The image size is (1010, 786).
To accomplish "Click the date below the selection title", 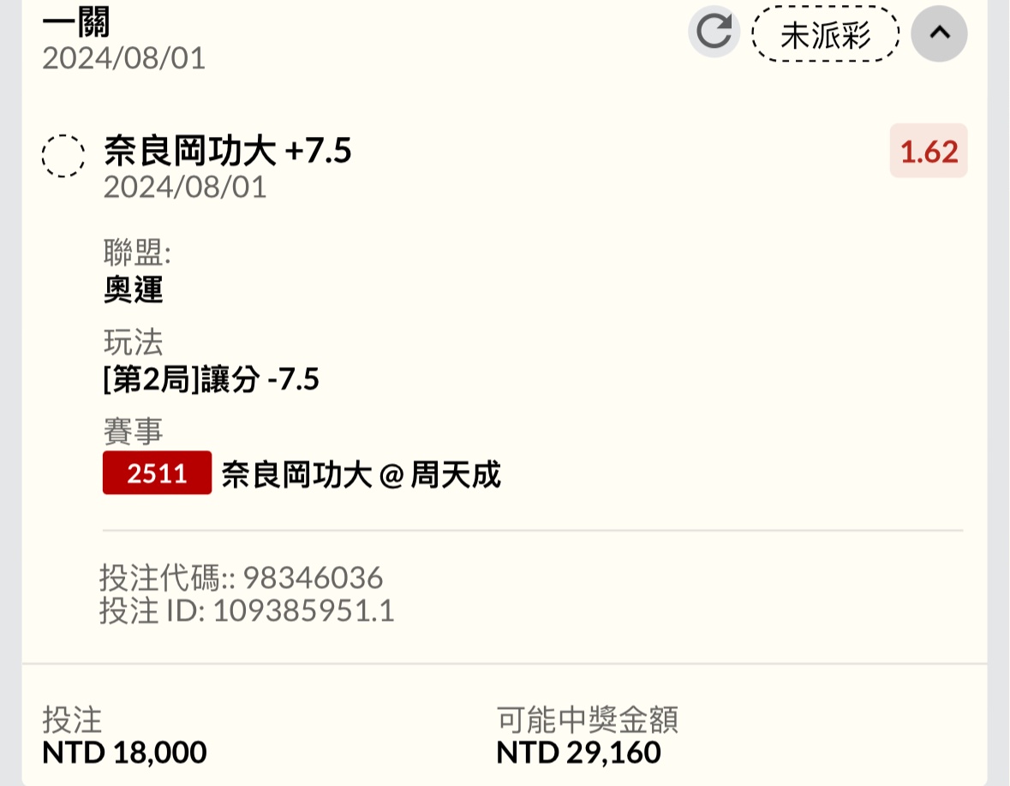I will (185, 187).
